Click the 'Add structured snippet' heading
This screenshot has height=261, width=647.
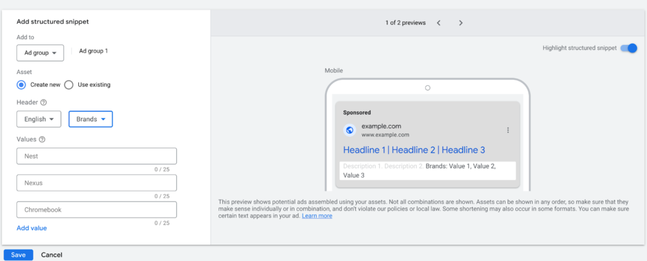[x=53, y=21]
